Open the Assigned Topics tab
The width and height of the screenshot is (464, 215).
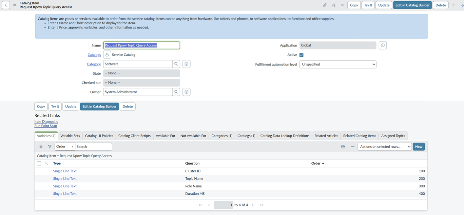[x=393, y=136]
